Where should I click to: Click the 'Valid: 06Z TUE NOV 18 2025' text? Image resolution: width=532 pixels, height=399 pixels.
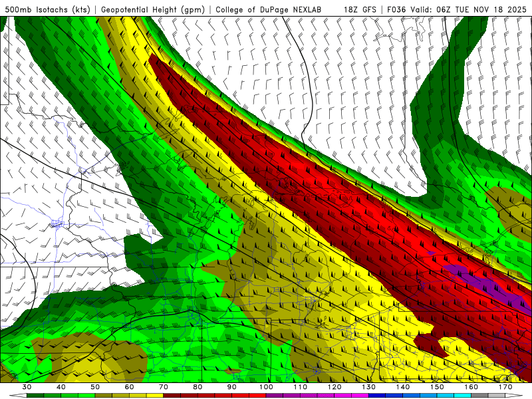(469, 10)
